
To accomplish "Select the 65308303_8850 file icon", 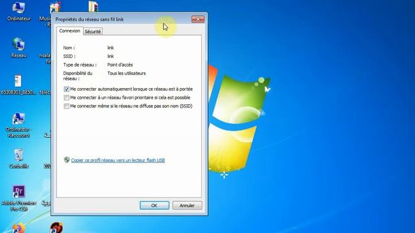I will pos(18,85).
